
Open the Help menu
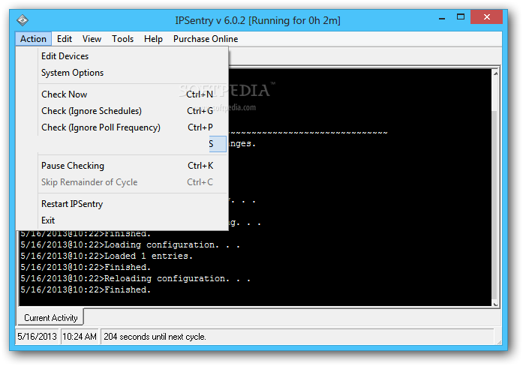[x=153, y=39]
